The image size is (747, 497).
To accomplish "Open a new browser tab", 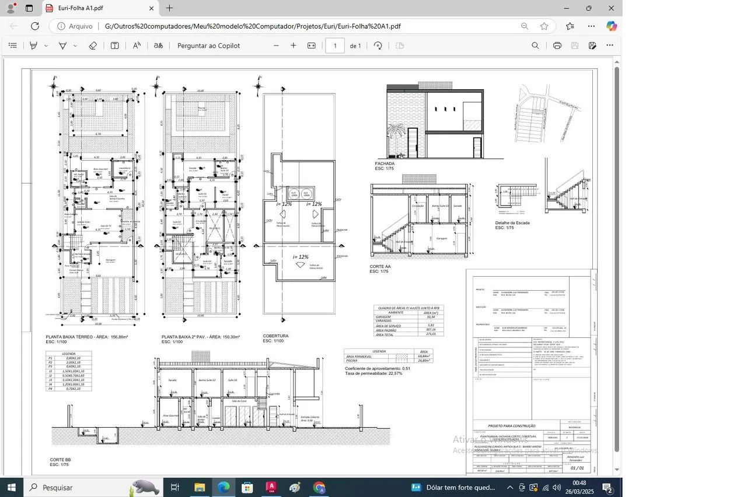I will [169, 8].
